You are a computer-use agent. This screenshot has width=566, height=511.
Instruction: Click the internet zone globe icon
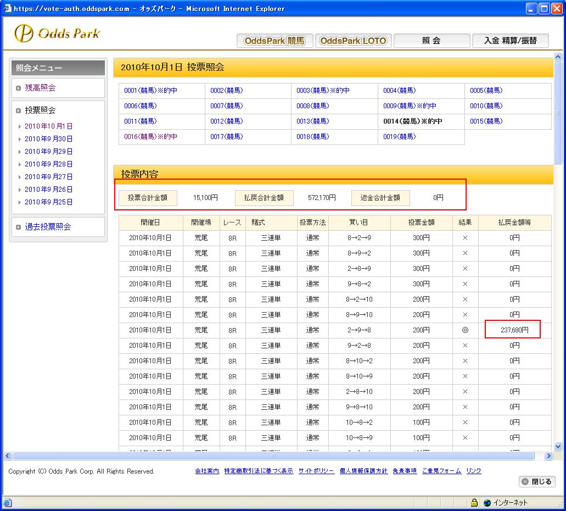[x=486, y=503]
